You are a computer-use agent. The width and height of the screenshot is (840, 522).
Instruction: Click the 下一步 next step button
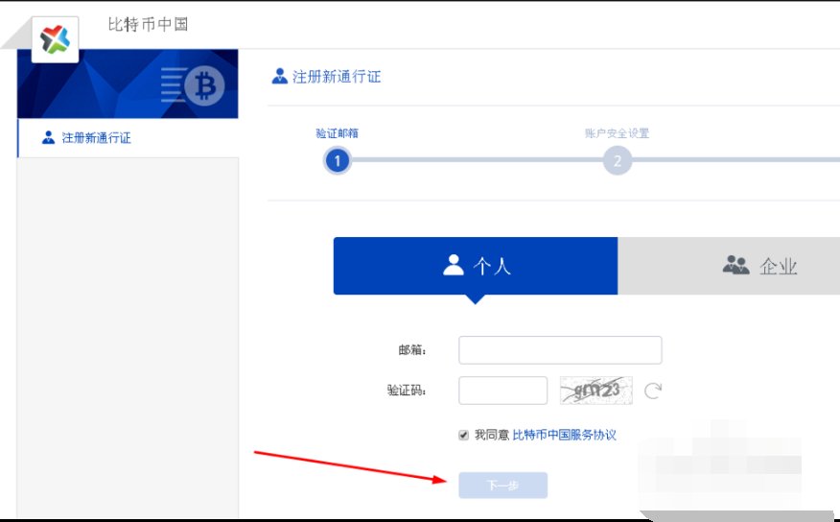tap(503, 486)
